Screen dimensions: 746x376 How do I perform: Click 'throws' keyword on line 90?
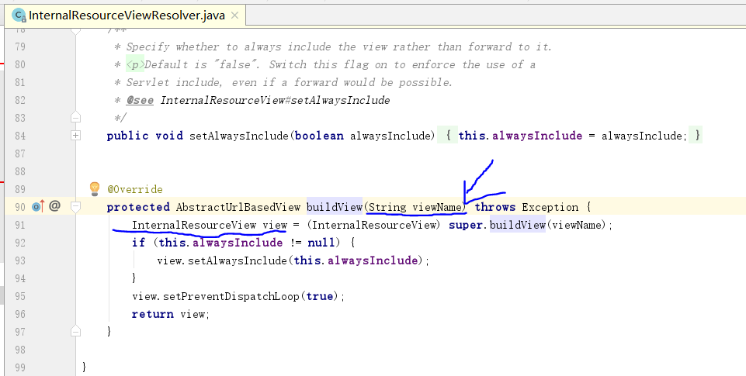point(495,207)
